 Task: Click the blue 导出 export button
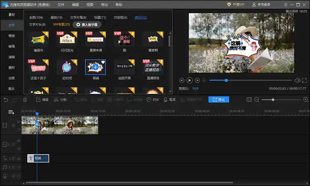[x=219, y=100]
